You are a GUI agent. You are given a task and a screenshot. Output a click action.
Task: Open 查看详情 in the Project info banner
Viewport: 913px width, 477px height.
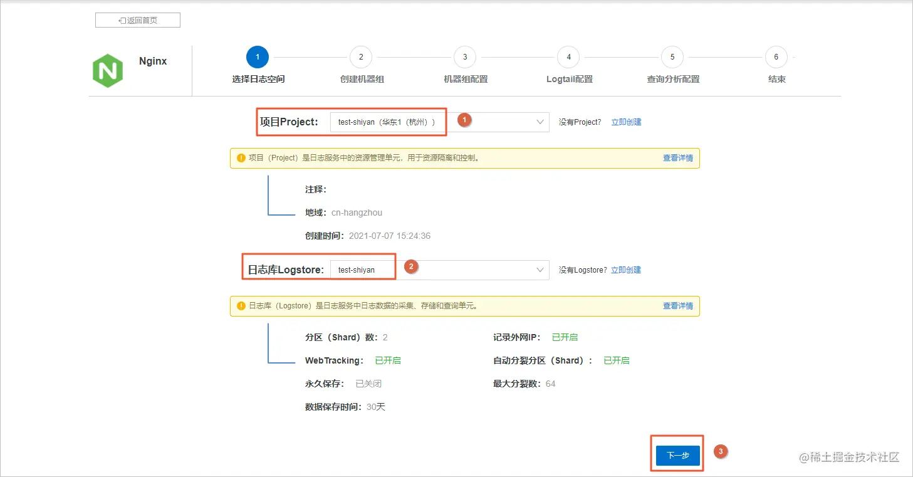coord(678,158)
